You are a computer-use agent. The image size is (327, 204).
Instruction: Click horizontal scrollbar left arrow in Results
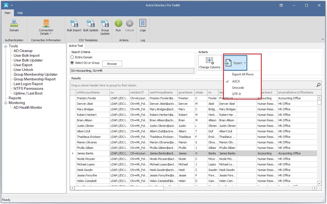pos(72,188)
